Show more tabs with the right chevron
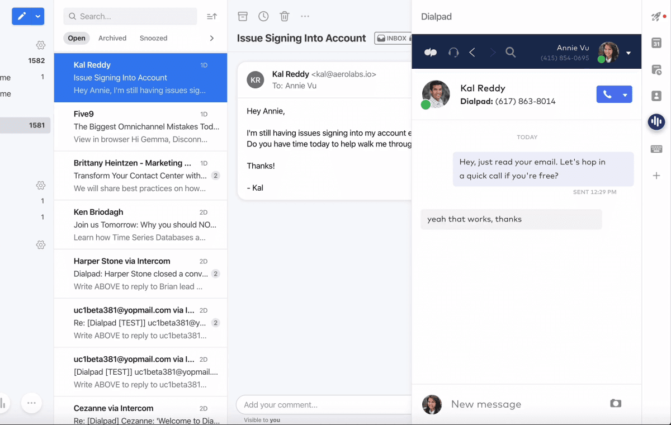 (x=212, y=38)
